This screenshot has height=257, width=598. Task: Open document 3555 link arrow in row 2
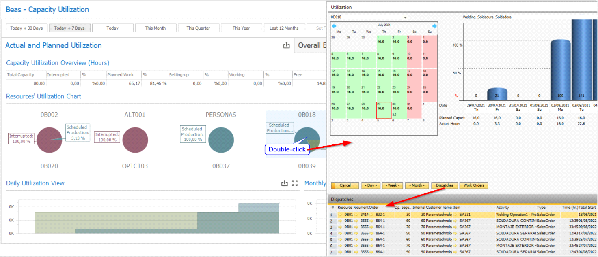point(356,221)
